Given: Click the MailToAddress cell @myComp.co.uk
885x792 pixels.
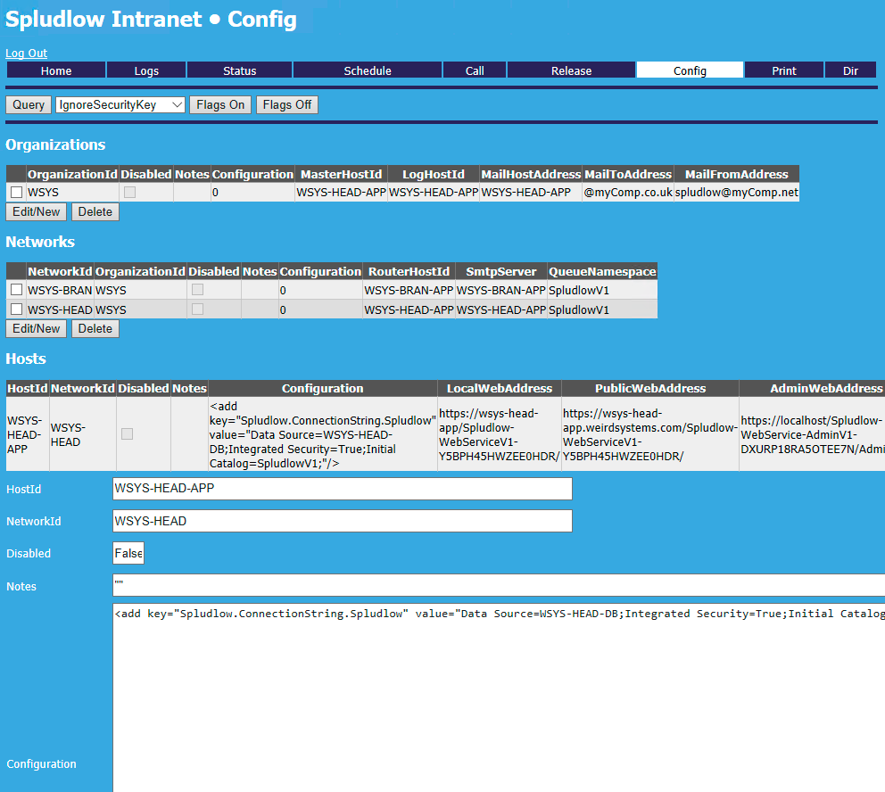Looking at the screenshot, I should [x=628, y=193].
